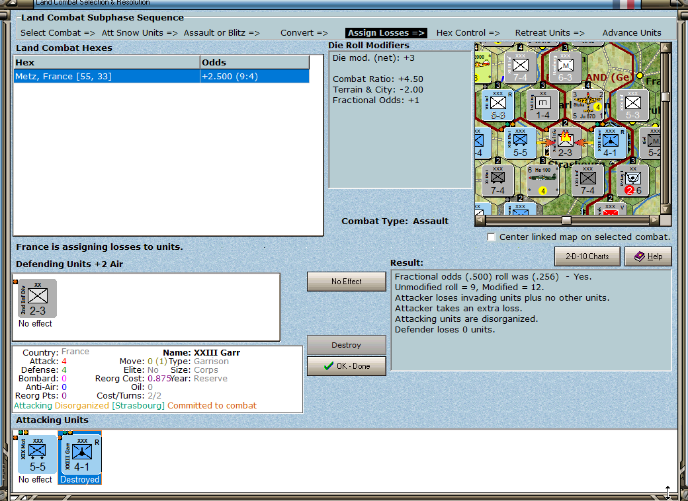This screenshot has width=688, height=501.
Task: Click the gray XXX Inf 5-3 counter on map
Action: click(632, 105)
